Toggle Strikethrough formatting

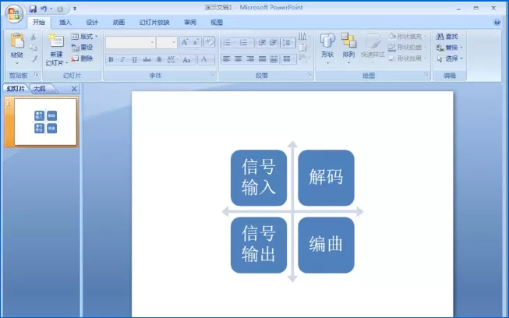coord(147,59)
